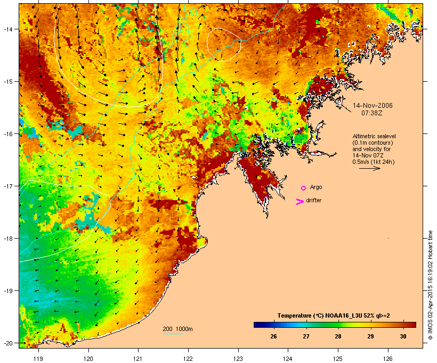Click the '14-Nov 07Z' caption line

point(368,155)
